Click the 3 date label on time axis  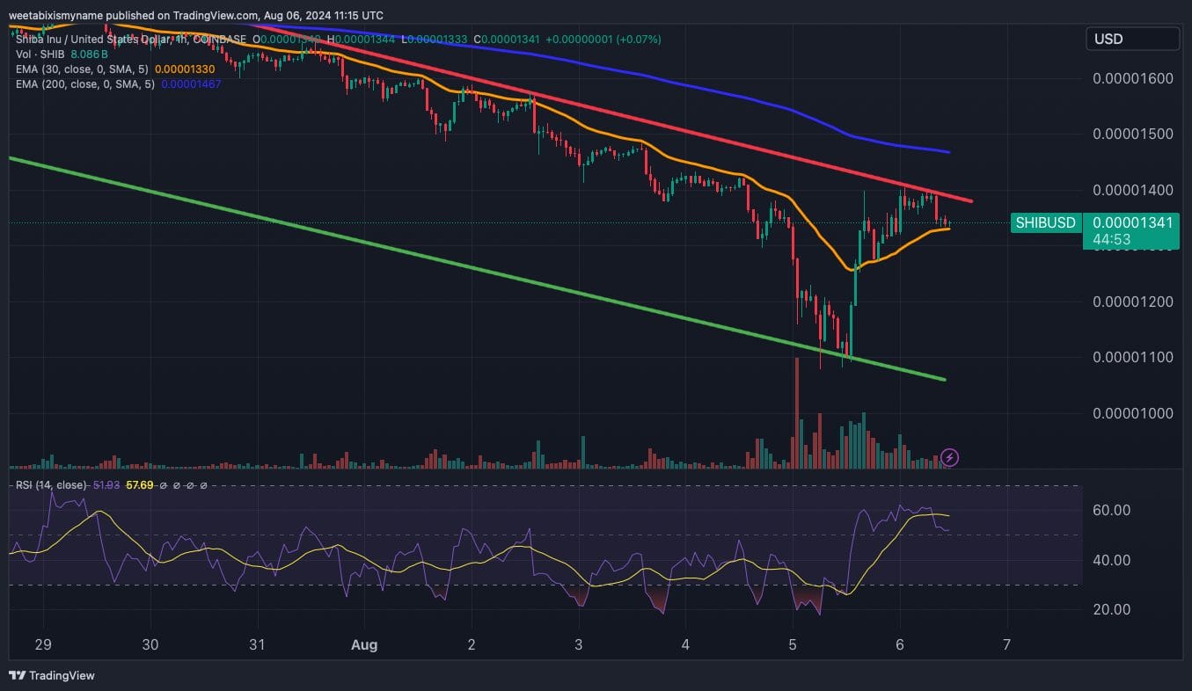[x=579, y=644]
